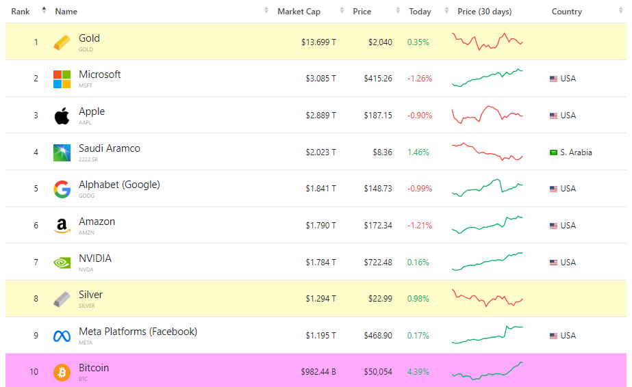
Task: Click the $50,054 price value
Action: coord(378,372)
